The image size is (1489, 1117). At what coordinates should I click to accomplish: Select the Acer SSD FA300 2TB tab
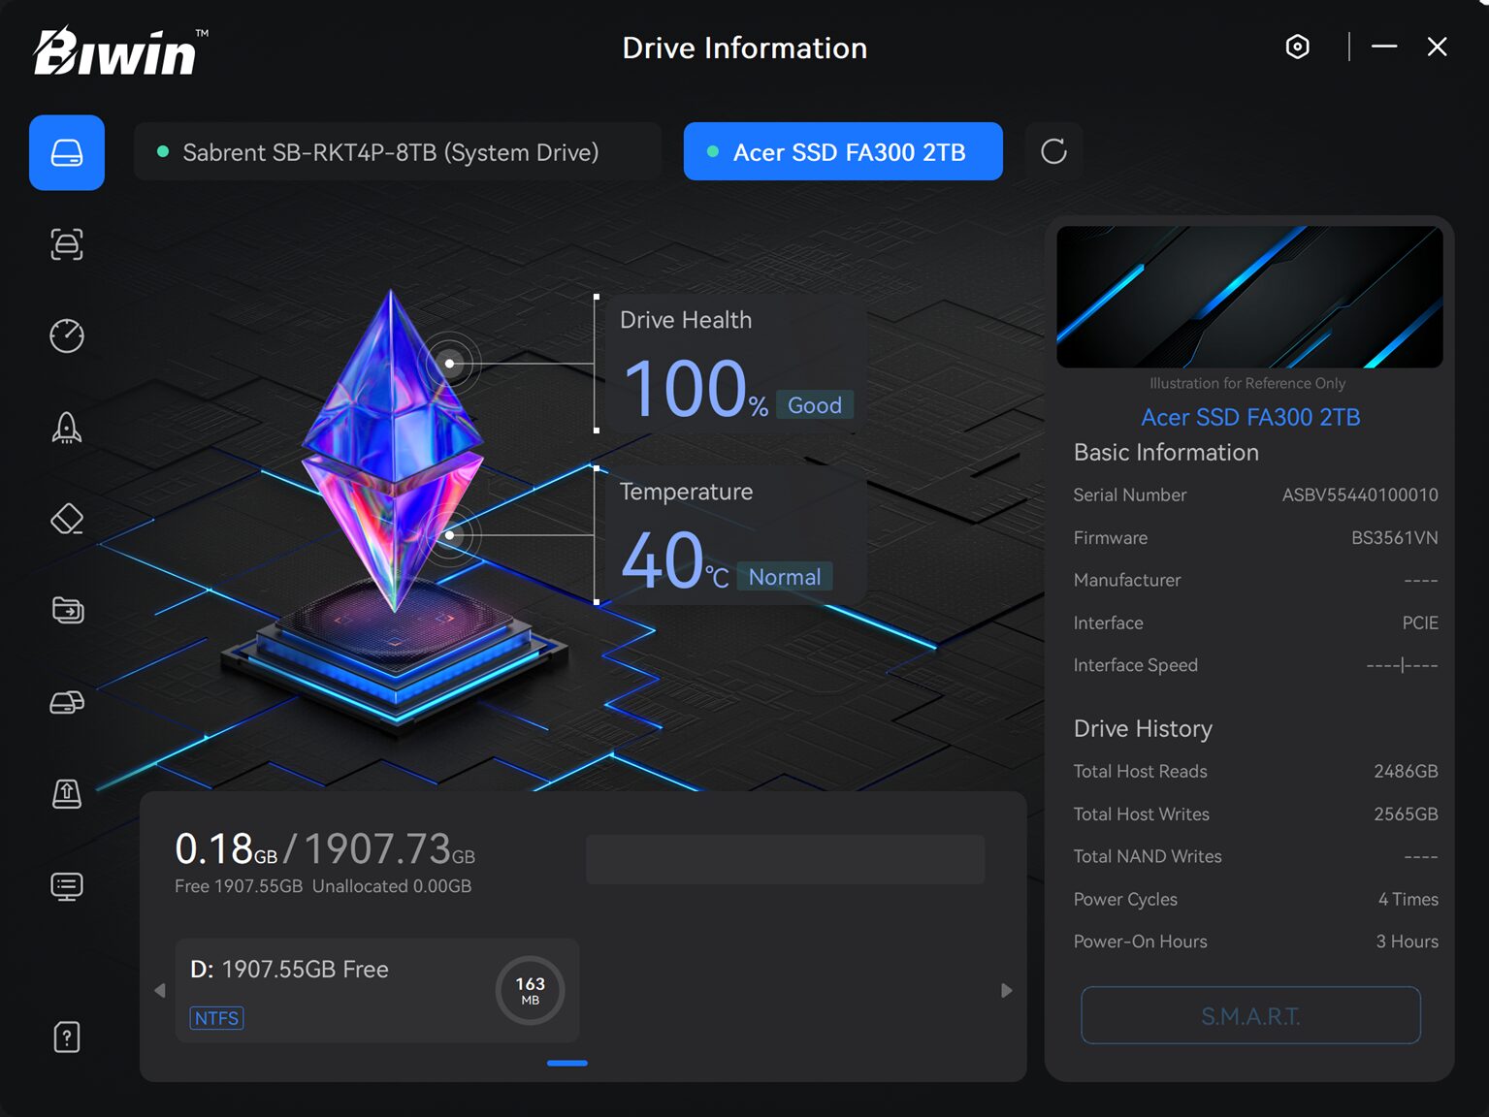[x=842, y=152]
